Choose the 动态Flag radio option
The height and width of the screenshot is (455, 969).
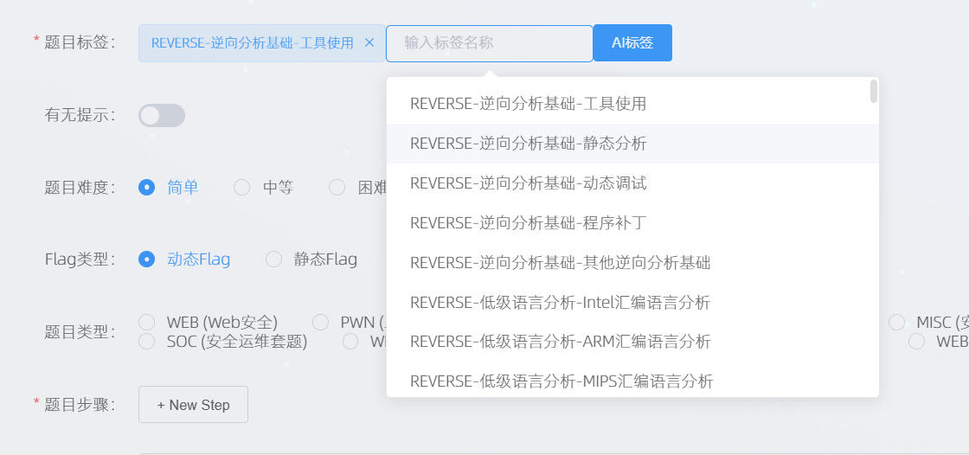pyautogui.click(x=147, y=259)
